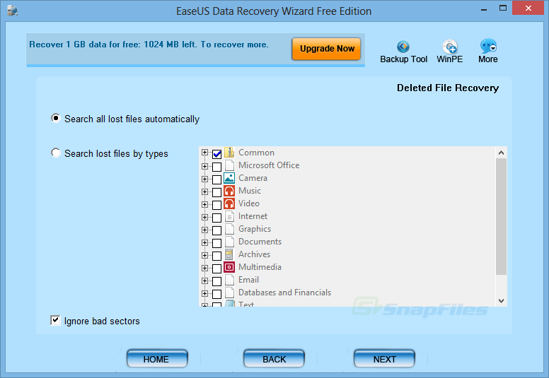Click the file type list scroll up arrow
Image resolution: width=549 pixels, height=378 pixels.
pyautogui.click(x=501, y=153)
